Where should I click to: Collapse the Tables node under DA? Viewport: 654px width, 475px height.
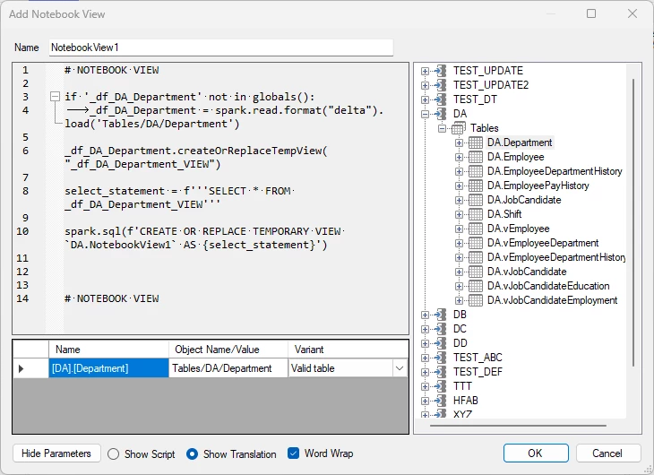coord(442,128)
